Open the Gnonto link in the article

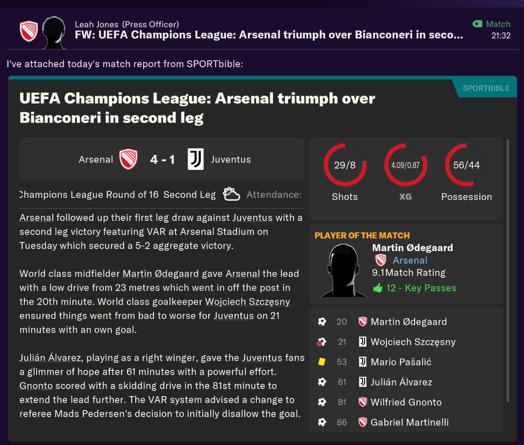point(36,386)
